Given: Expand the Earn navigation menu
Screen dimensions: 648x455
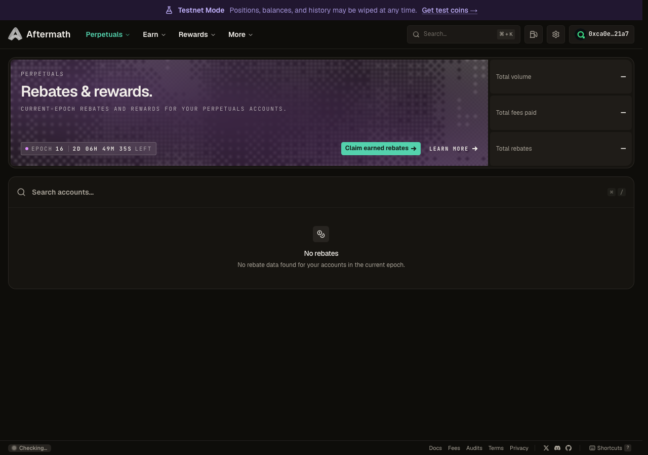Looking at the screenshot, I should tap(154, 34).
